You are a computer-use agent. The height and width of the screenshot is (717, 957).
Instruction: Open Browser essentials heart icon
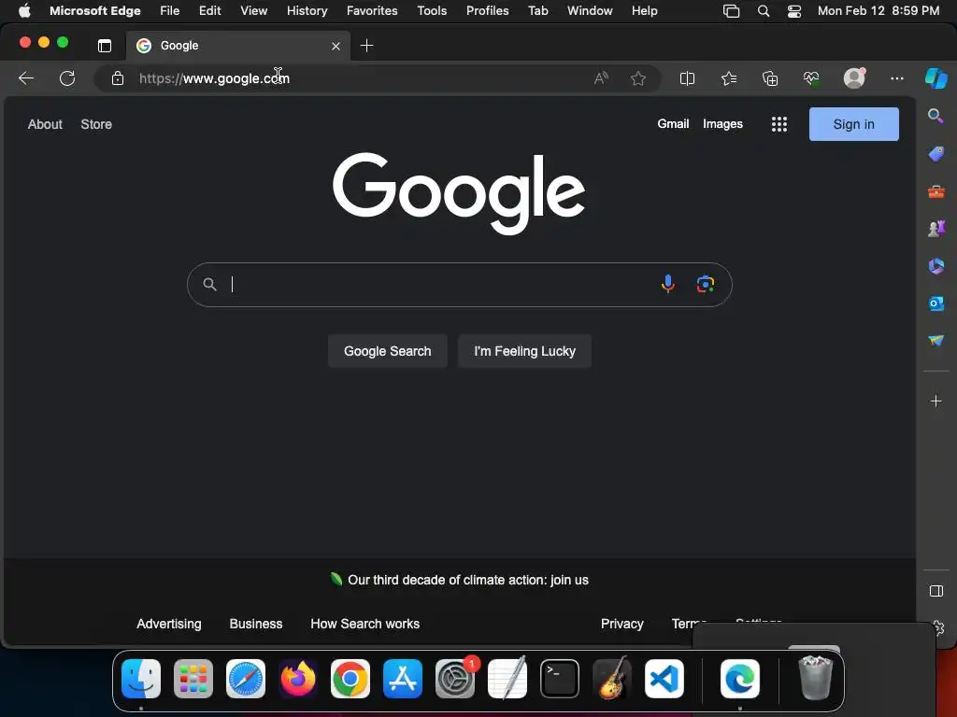click(811, 78)
